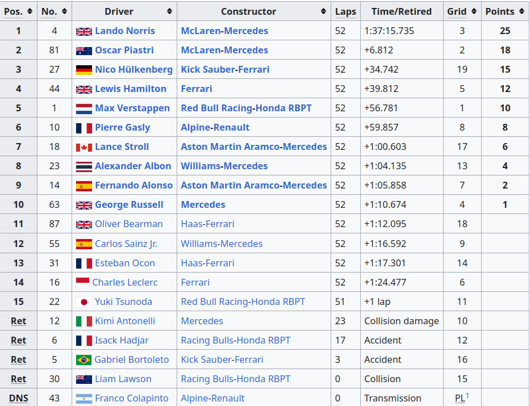
Task: Click the Thai flag beside Alexander Albon
Action: click(84, 166)
